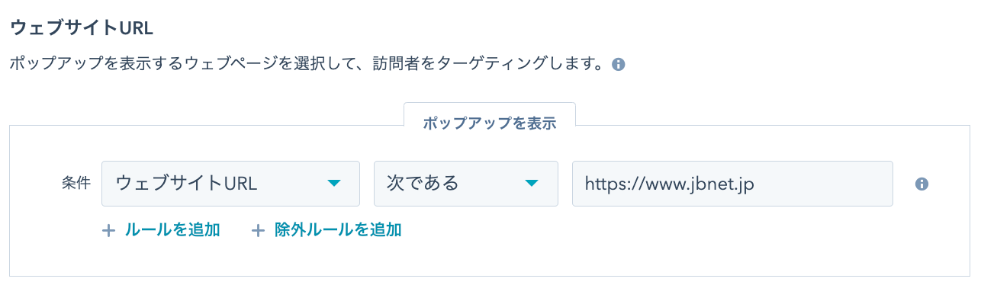Click blank area below the rule links

[x=488, y=259]
